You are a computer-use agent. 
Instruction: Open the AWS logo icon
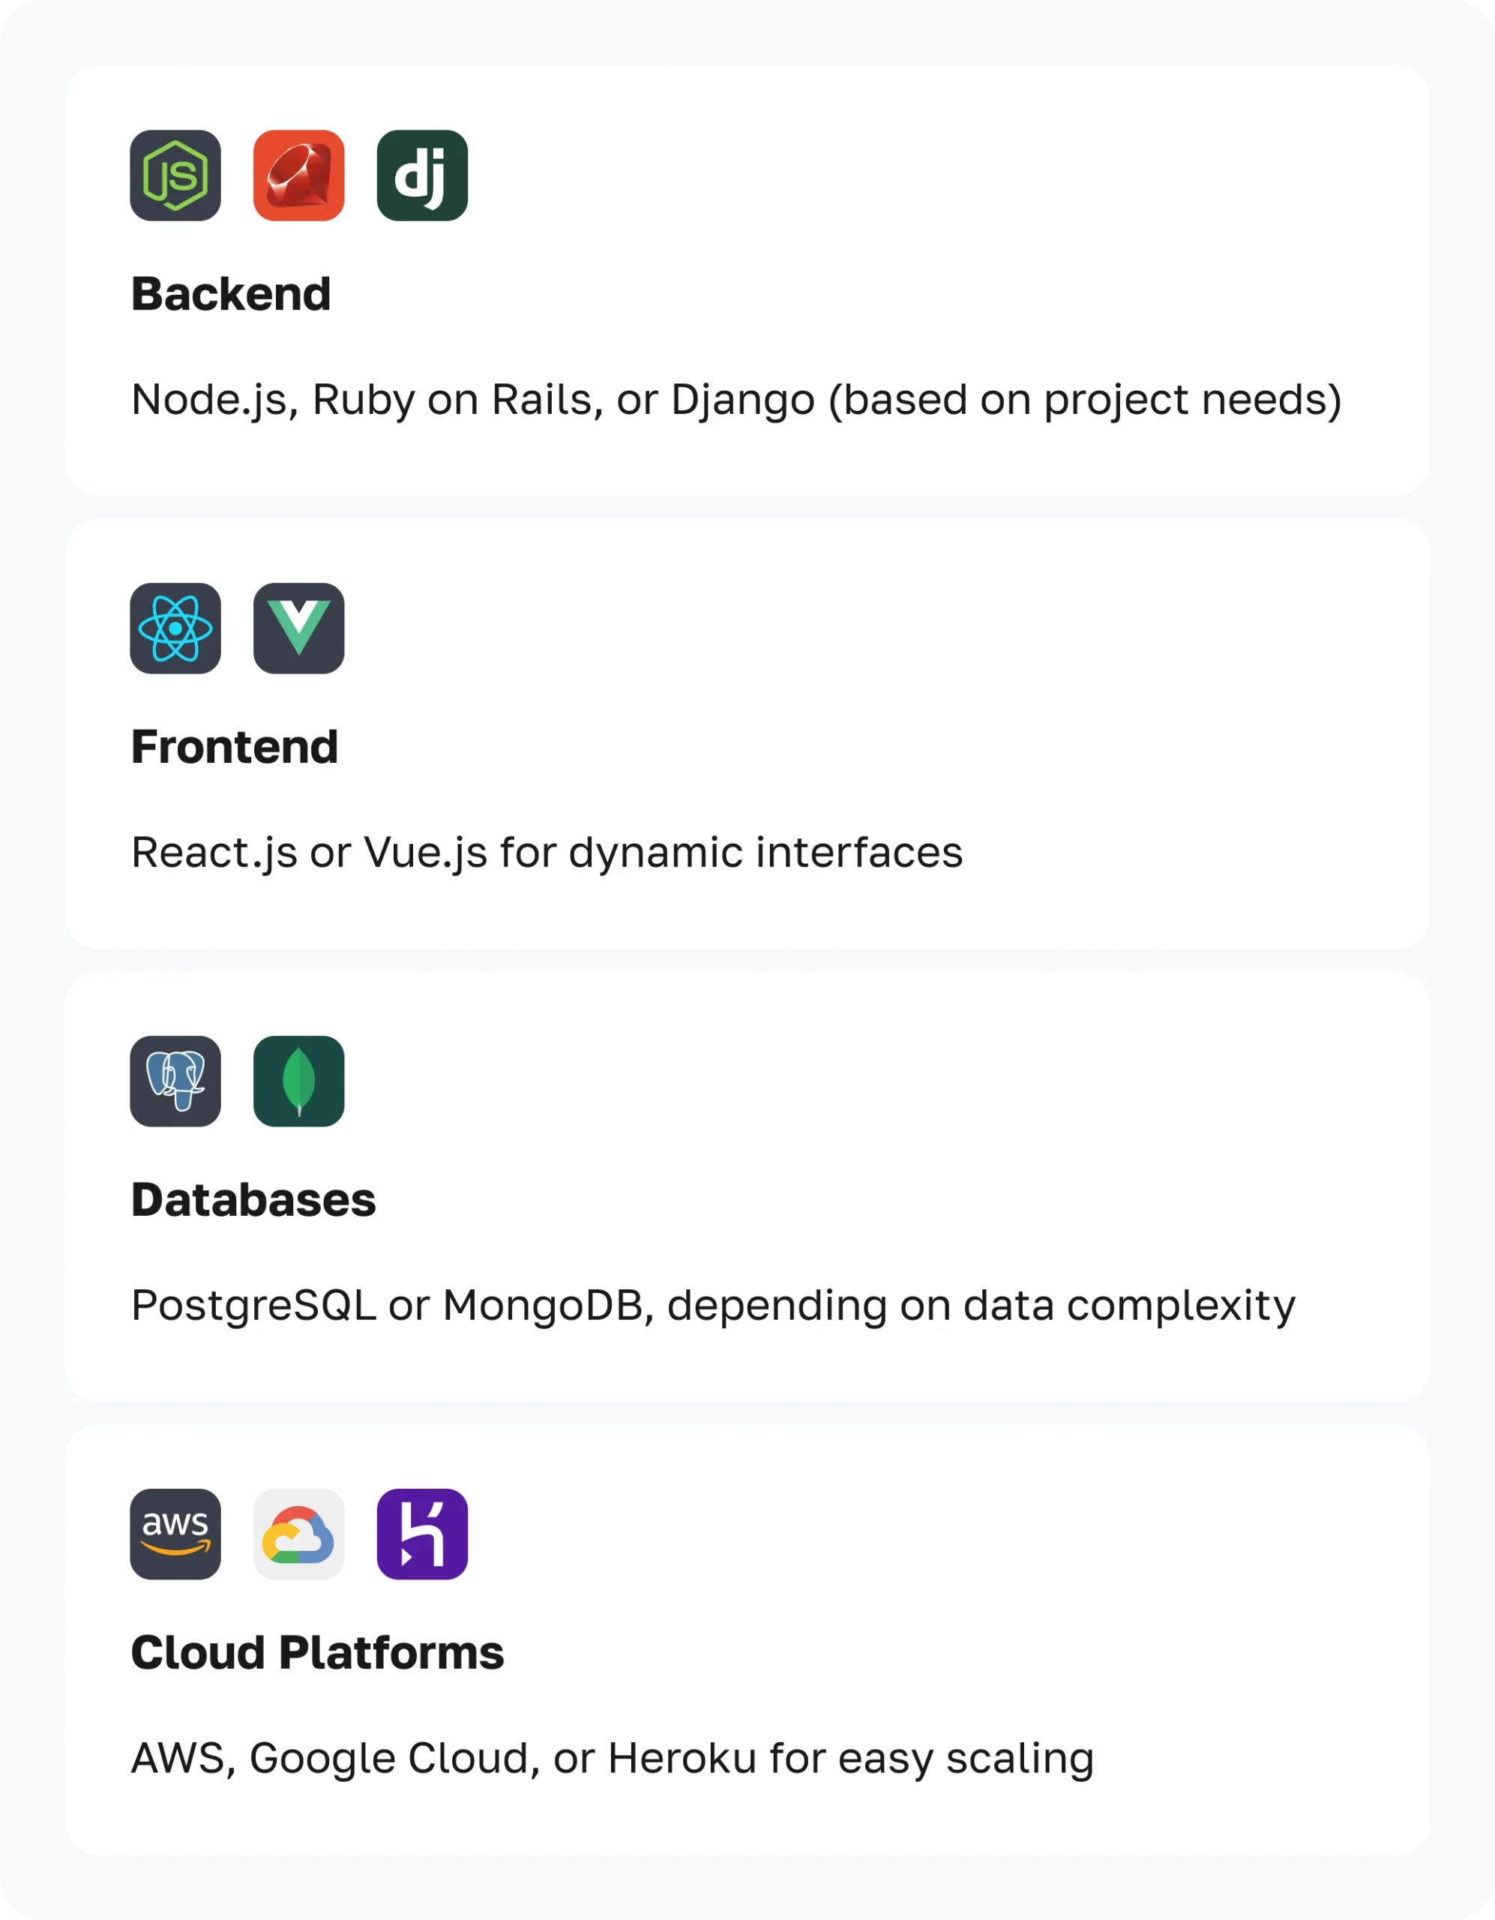[175, 1534]
